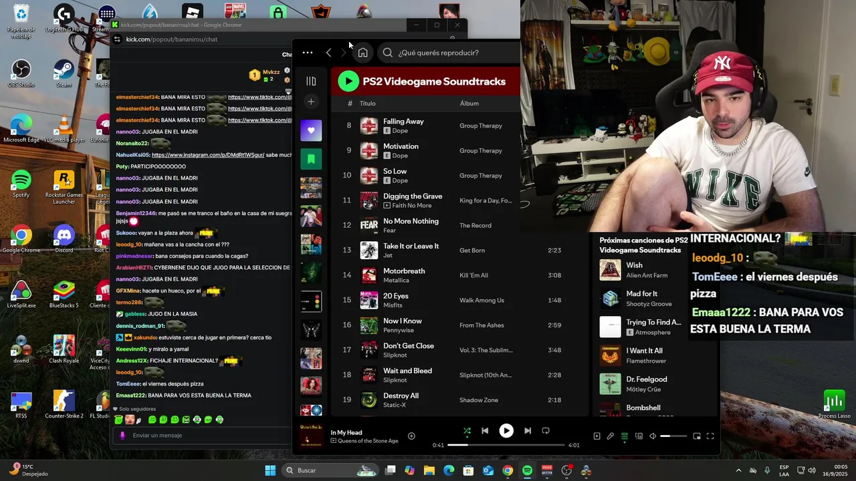Sort tracks by Título column
The image size is (856, 481).
click(368, 104)
